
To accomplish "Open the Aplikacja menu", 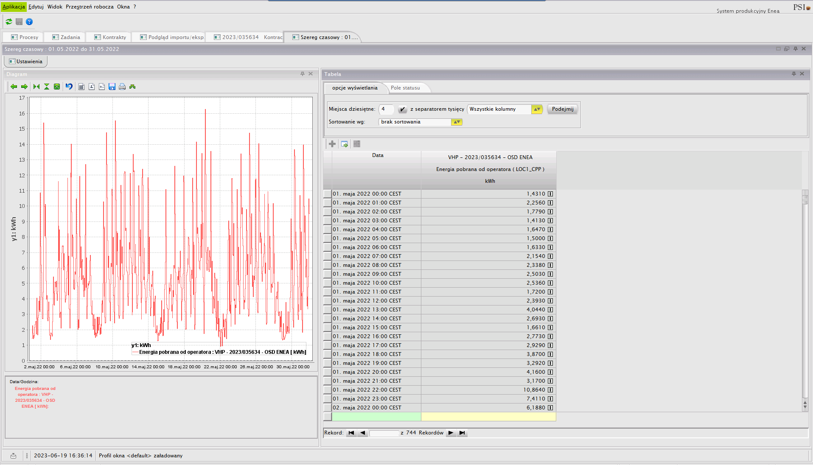I will tap(14, 7).
